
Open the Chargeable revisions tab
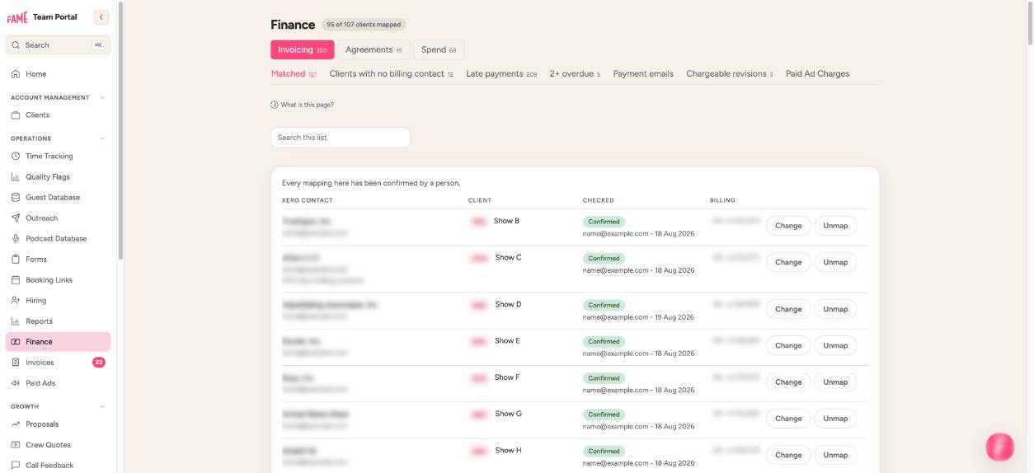pyautogui.click(x=730, y=74)
